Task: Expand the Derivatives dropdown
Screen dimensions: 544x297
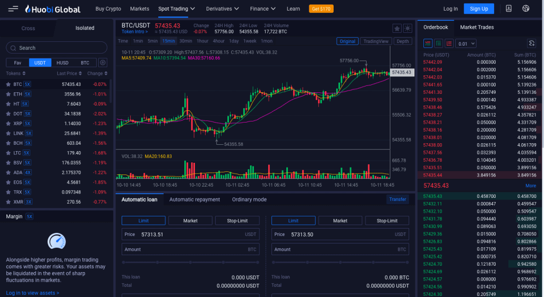Action: (223, 8)
